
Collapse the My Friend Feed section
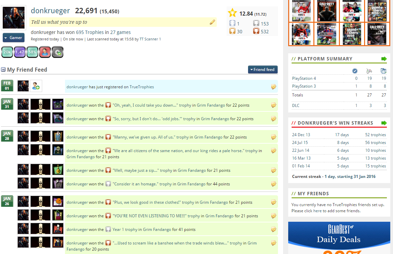pyautogui.click(x=3, y=70)
